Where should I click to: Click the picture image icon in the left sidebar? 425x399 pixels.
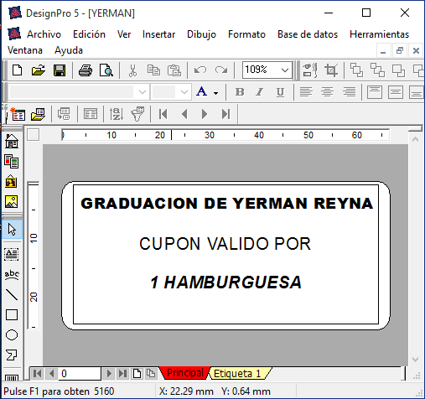tap(12, 201)
